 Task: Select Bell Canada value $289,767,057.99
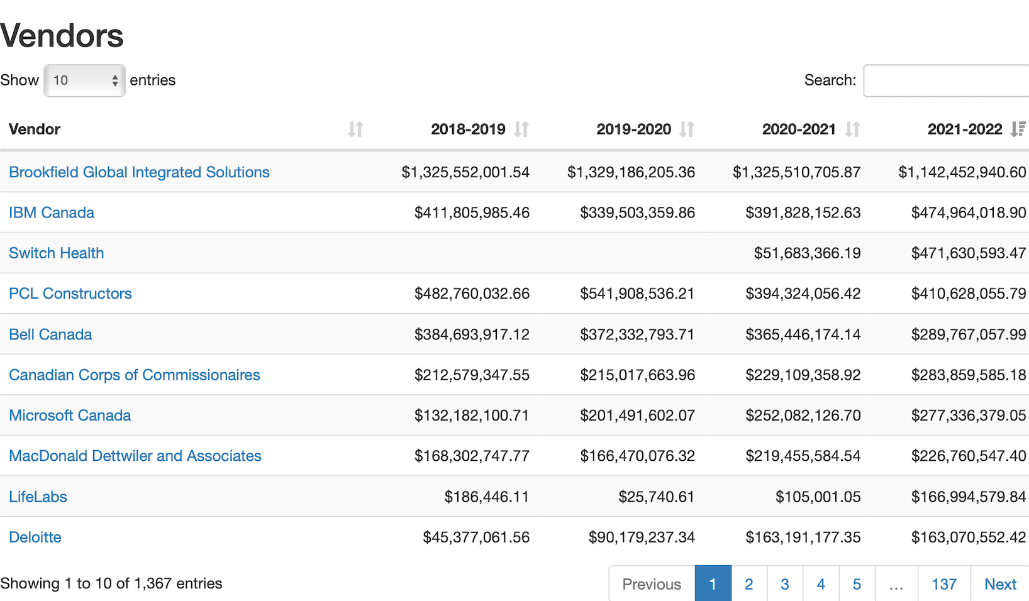pos(969,334)
